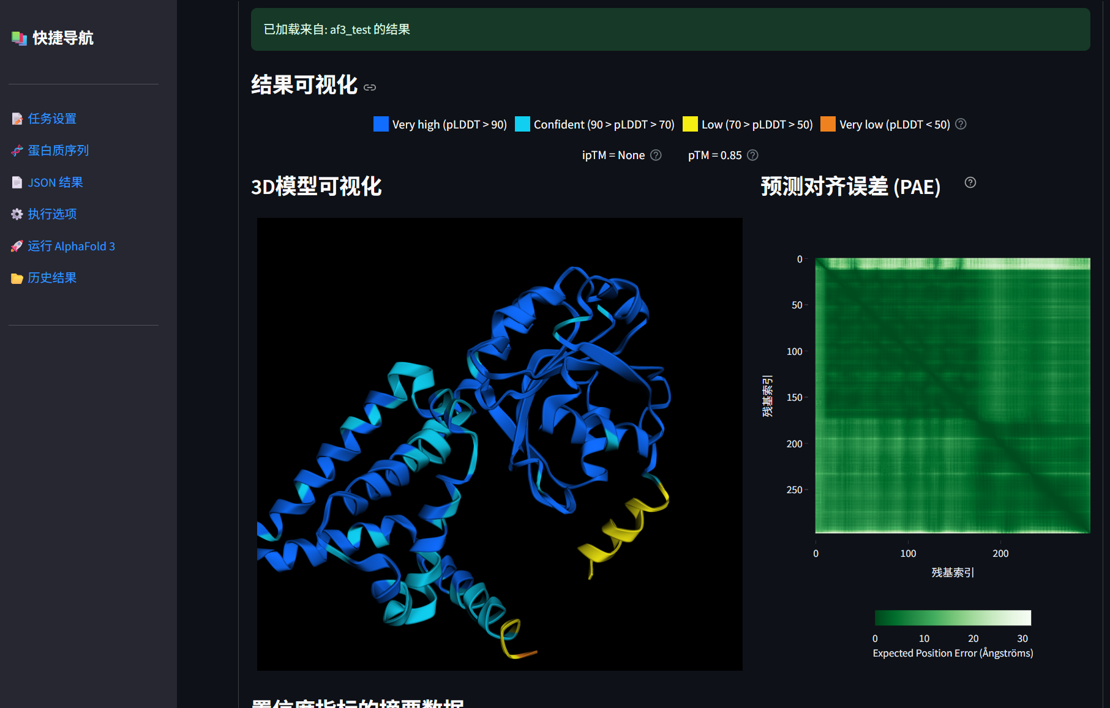Open 执行选项 navigation link
Screen dimensions: 1110x708
(52, 214)
